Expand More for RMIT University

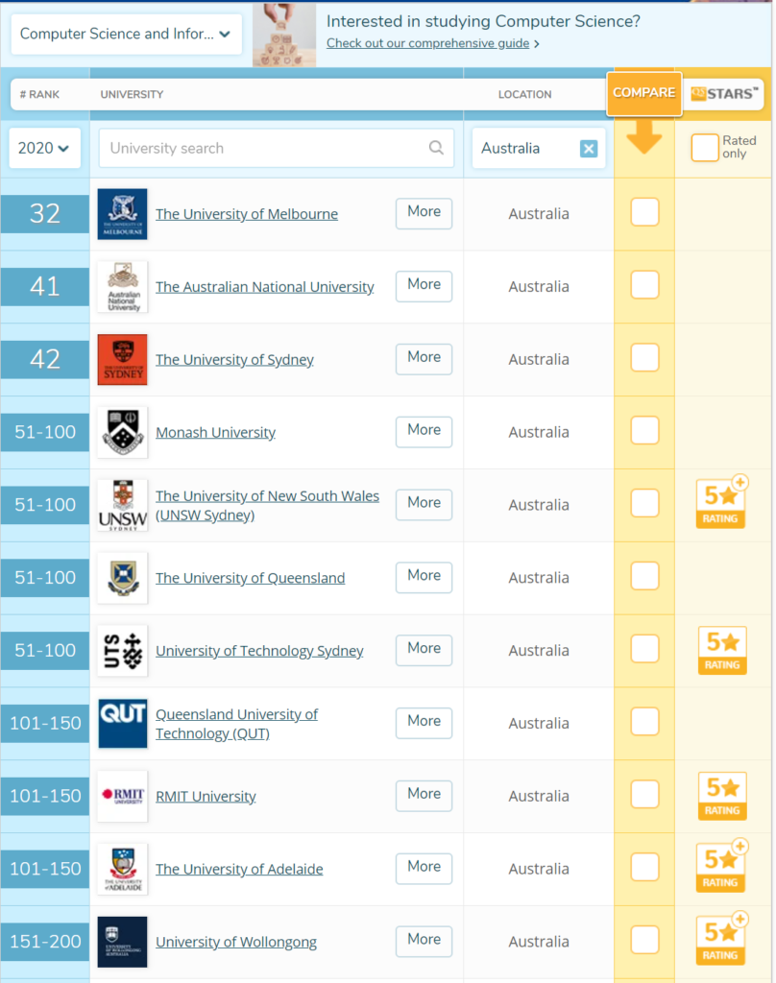424,795
